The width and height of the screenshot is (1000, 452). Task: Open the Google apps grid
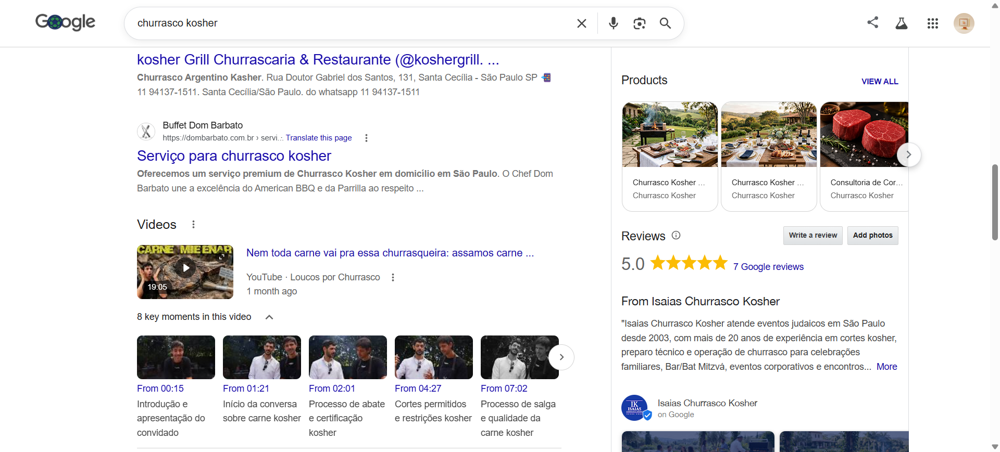[x=933, y=23]
